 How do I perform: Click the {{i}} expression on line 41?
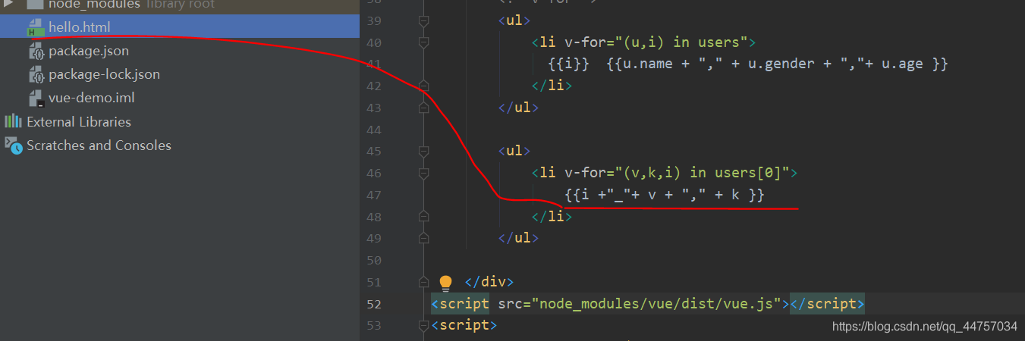pos(569,64)
